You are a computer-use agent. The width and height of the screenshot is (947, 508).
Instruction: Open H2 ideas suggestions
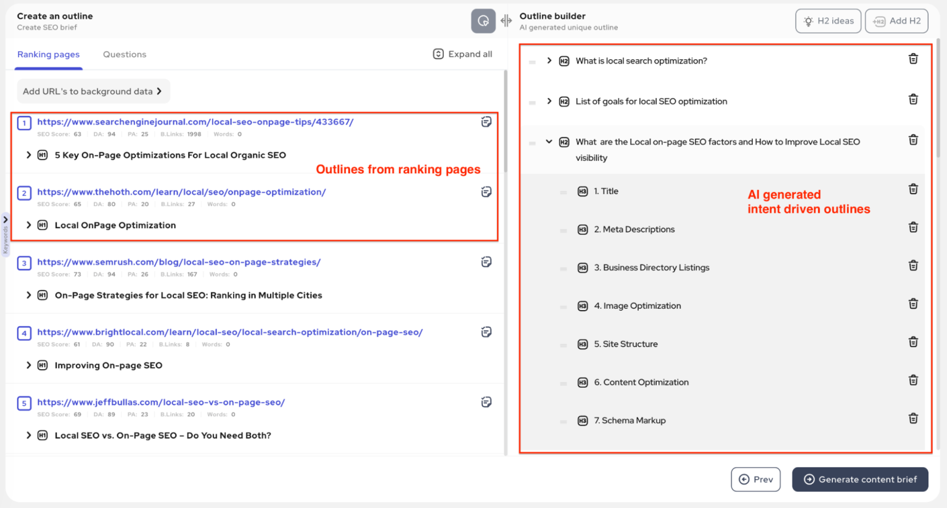click(x=828, y=21)
